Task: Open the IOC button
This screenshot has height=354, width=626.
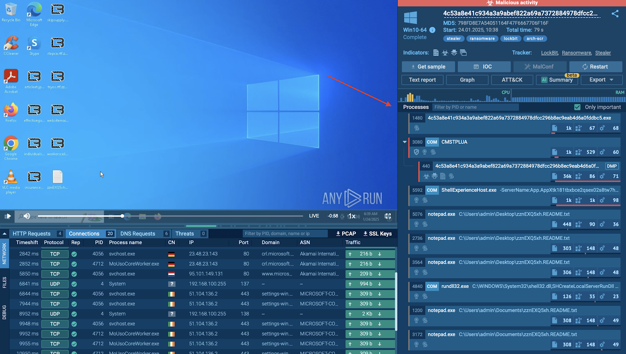Action: (x=484, y=67)
